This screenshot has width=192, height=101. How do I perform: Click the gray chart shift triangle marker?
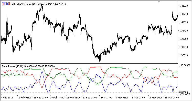(159, 2)
